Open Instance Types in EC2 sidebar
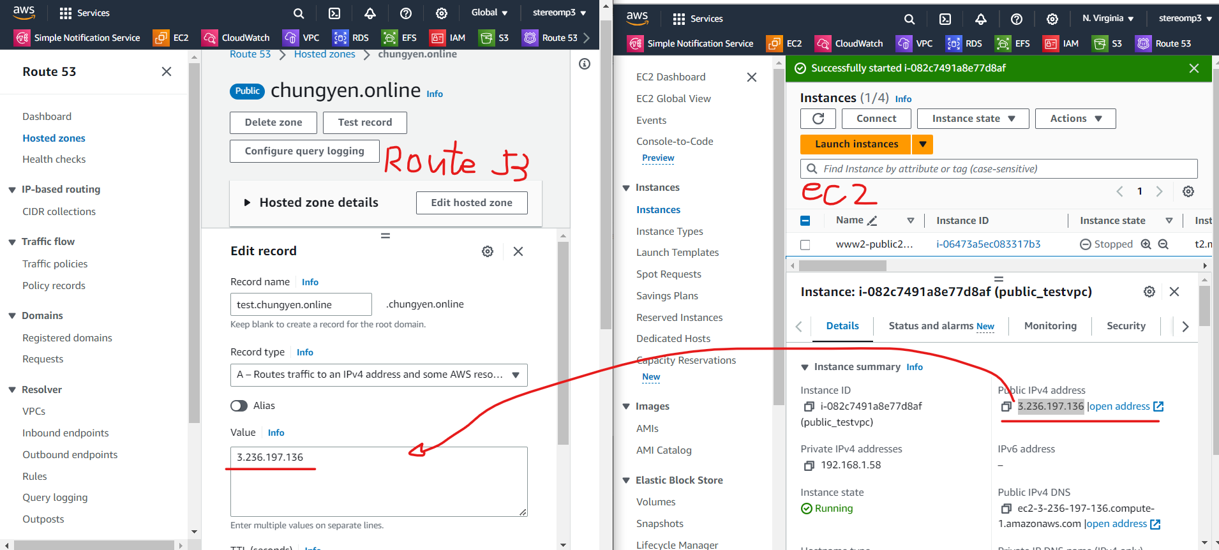 click(669, 232)
